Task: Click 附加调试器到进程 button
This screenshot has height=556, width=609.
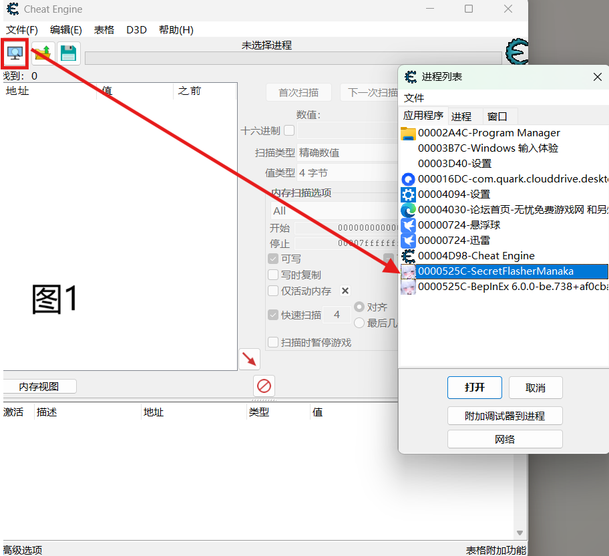Action: coord(505,416)
